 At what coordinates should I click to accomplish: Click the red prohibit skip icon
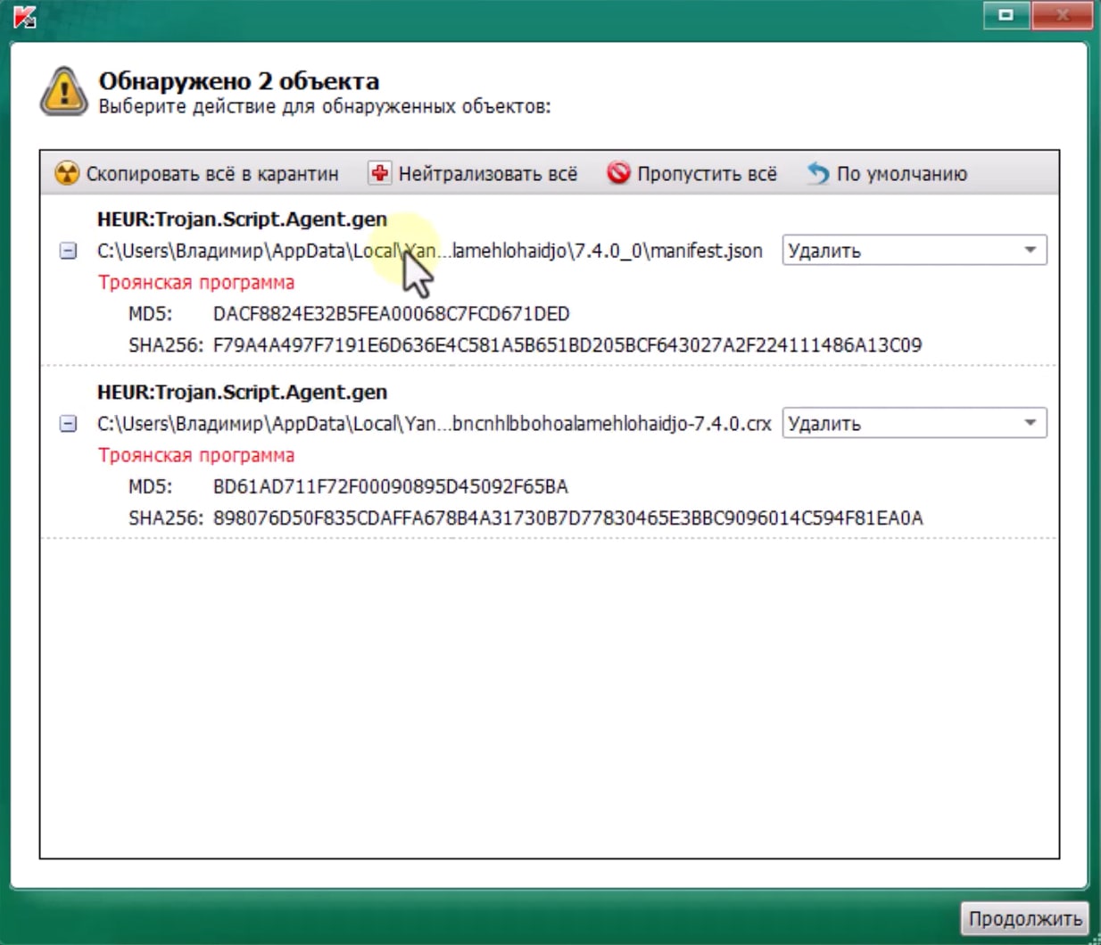click(618, 173)
